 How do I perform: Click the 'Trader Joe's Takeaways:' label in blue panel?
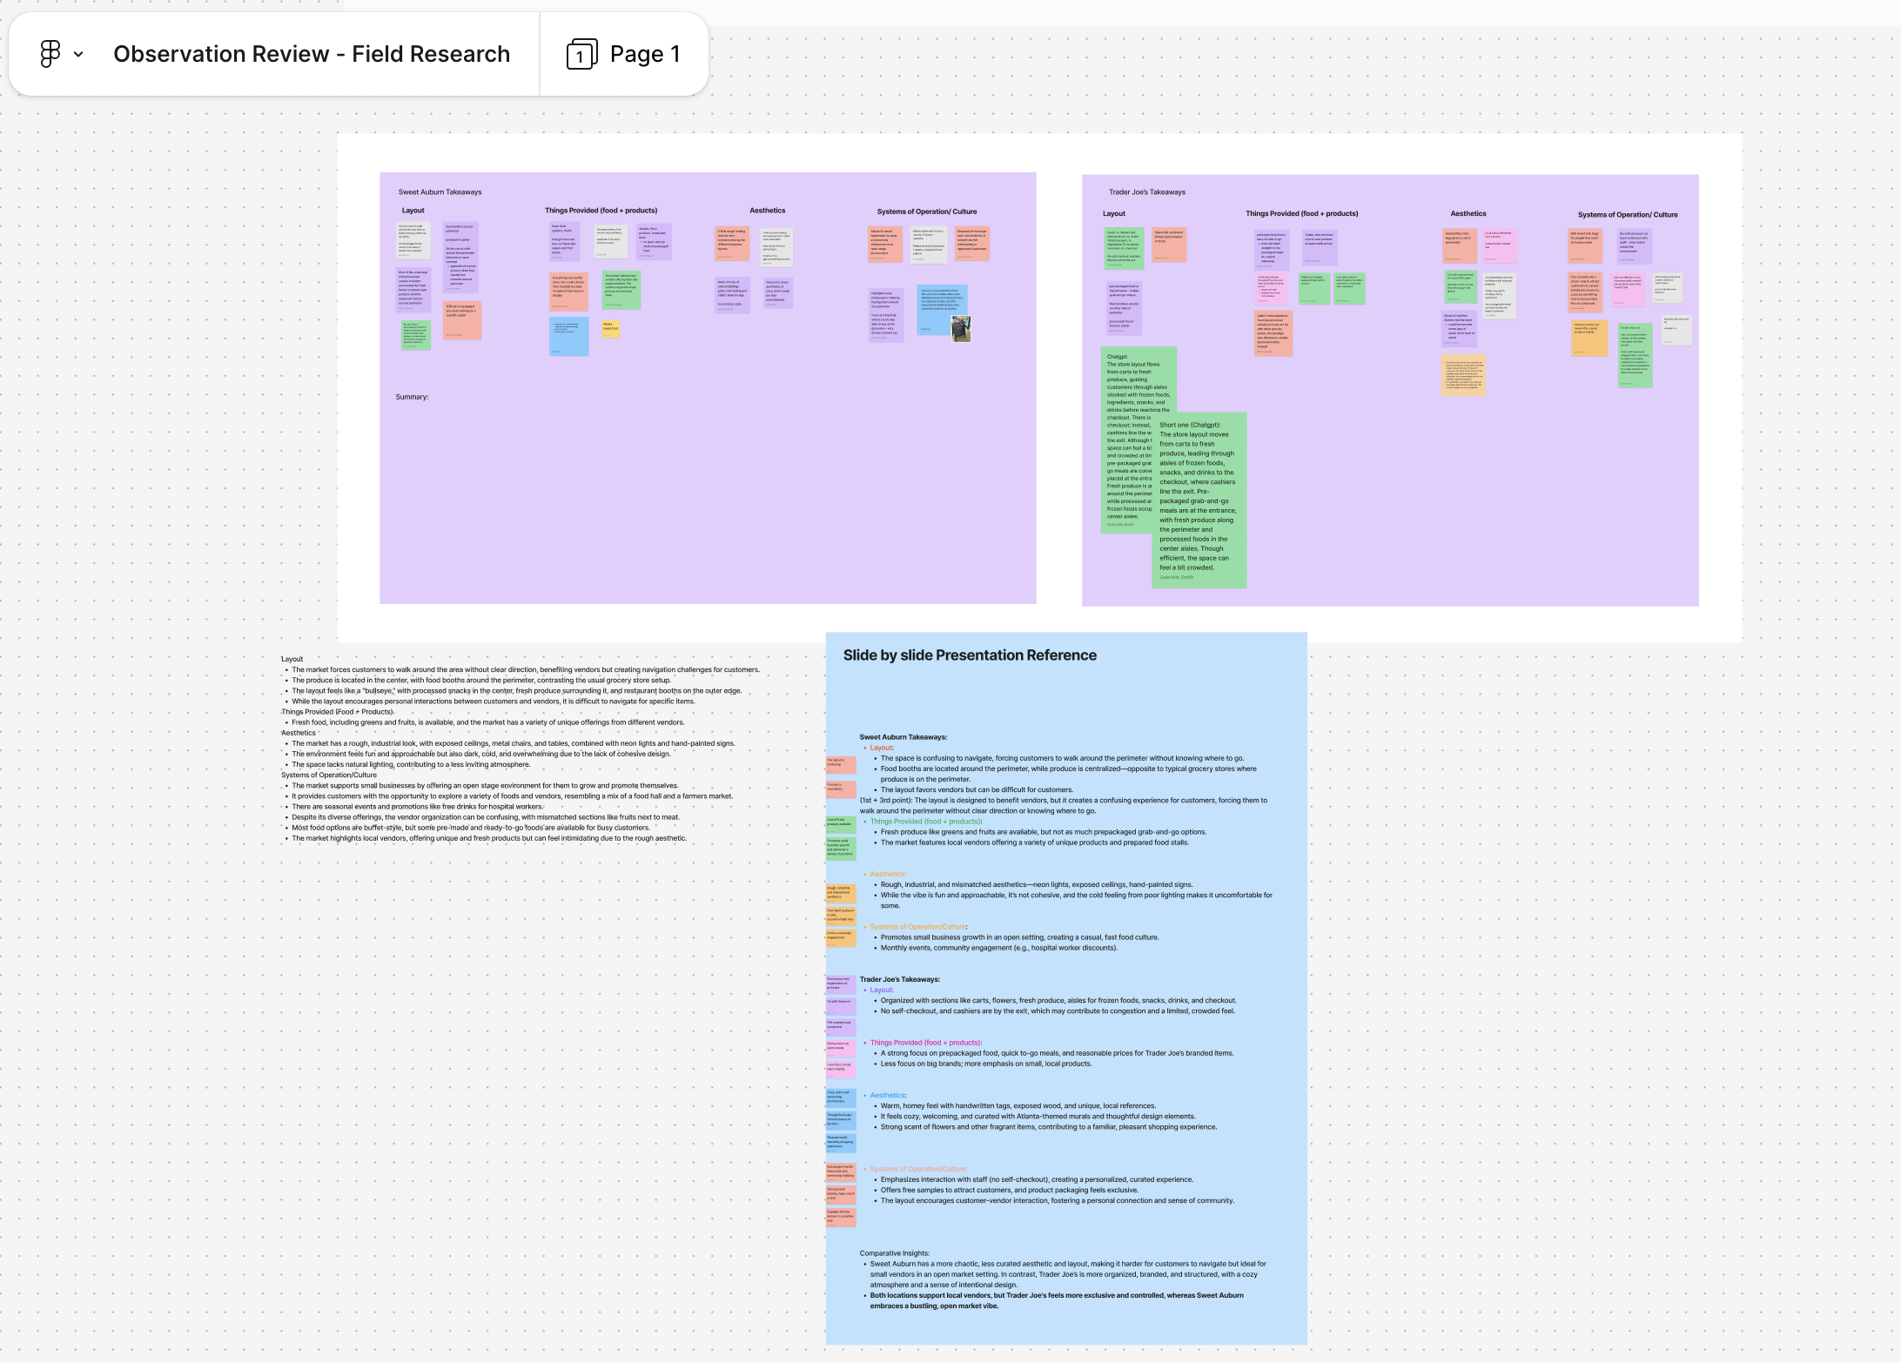click(899, 979)
